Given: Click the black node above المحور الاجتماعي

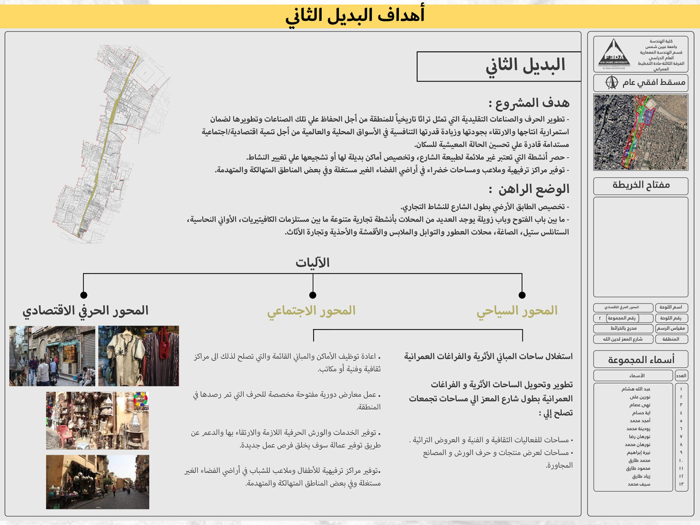Looking at the screenshot, I should pos(312,295).
